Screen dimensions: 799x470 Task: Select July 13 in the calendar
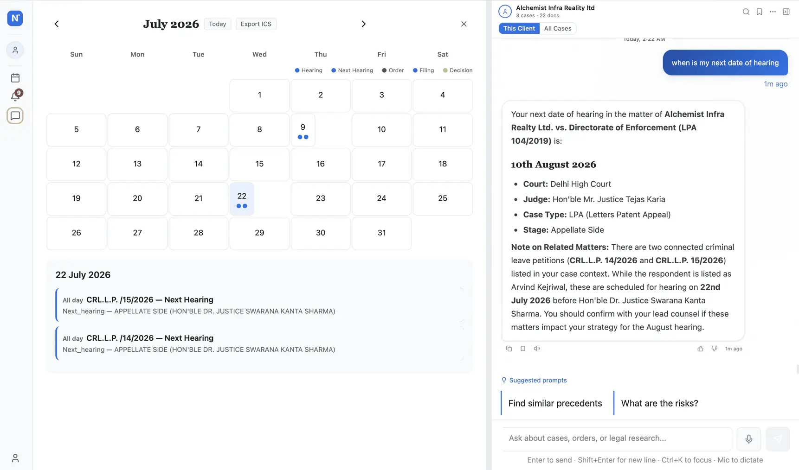137,164
